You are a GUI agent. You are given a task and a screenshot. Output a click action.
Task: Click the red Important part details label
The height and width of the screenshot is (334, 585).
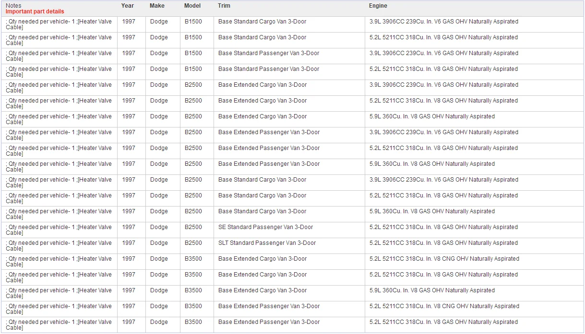(x=35, y=12)
